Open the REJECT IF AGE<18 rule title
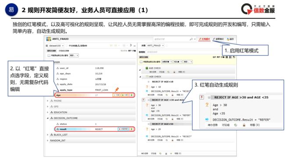 coord(163,82)
